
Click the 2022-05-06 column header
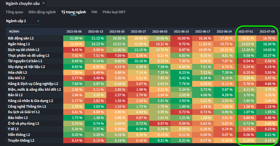click(x=74, y=31)
